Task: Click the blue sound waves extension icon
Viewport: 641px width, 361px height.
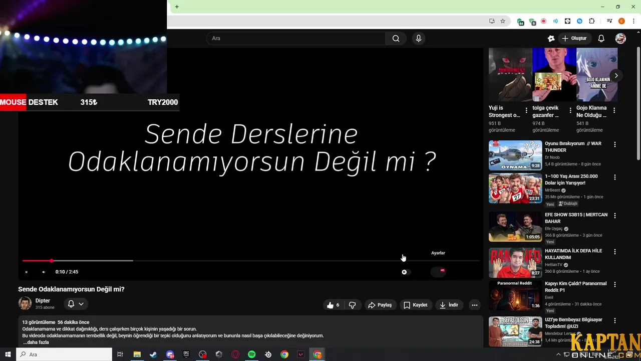Action: click(555, 21)
